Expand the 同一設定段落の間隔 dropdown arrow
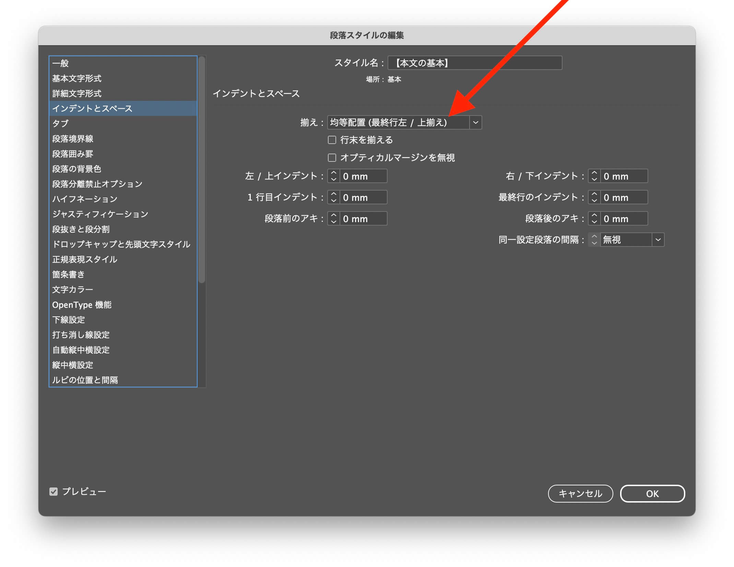 tap(658, 240)
